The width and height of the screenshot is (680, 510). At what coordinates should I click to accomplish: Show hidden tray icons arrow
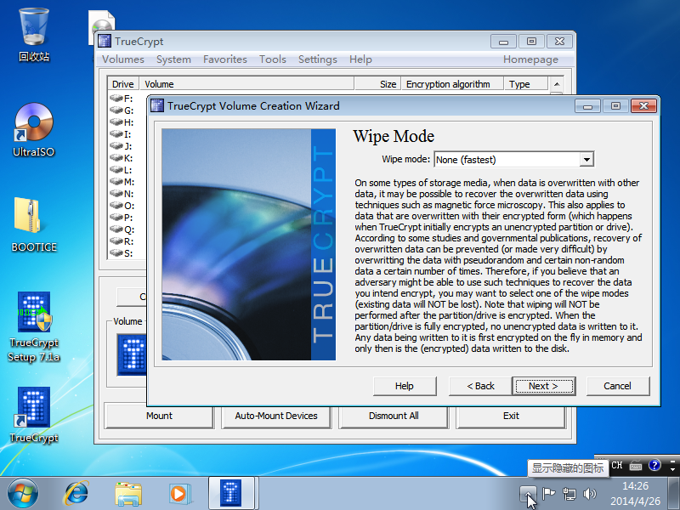pos(528,494)
